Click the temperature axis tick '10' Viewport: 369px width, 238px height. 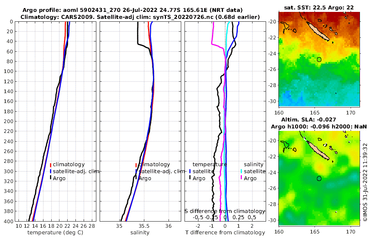pos(19,226)
